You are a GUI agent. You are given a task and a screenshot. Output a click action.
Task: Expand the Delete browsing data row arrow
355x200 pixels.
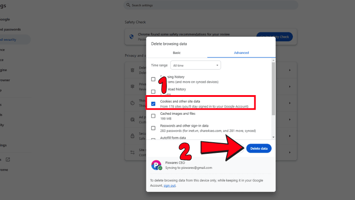(x=290, y=70)
